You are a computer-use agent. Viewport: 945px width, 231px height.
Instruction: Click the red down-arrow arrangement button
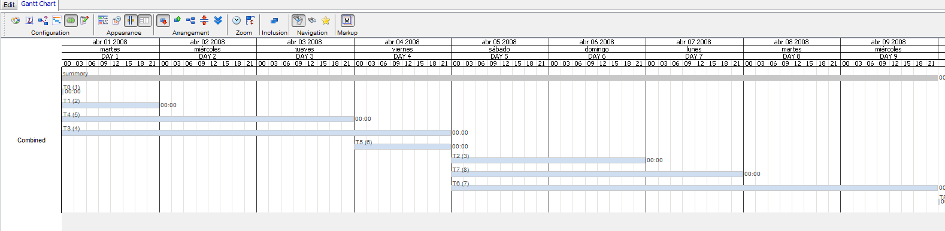click(163, 20)
